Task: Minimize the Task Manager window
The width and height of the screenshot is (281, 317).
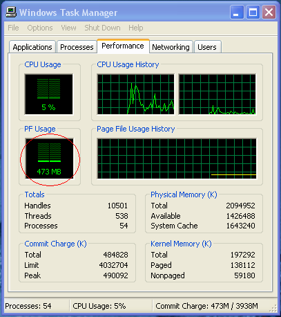Action: (237, 12)
